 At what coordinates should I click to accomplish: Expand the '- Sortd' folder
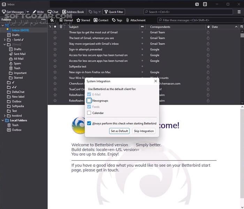[5, 40]
